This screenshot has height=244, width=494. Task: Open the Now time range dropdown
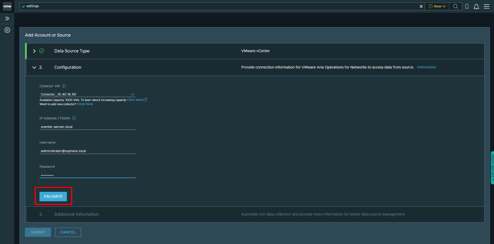click(x=437, y=6)
